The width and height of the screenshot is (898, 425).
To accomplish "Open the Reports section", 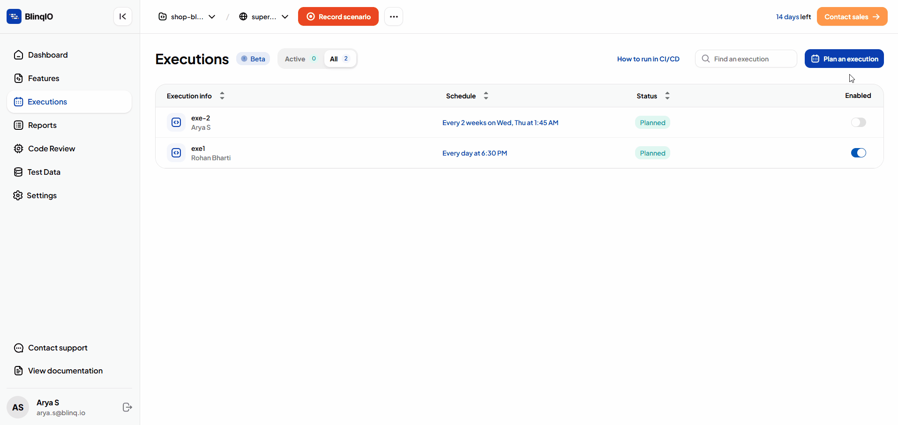I will (42, 125).
